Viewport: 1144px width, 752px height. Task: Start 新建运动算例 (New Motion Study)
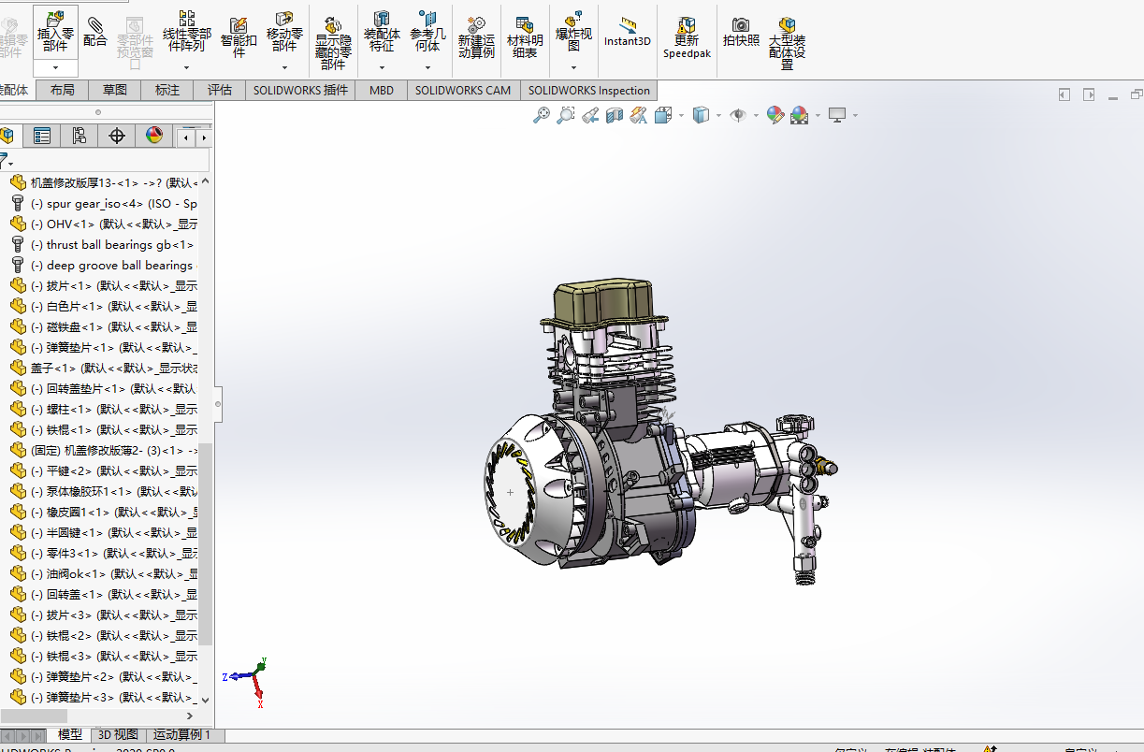476,37
